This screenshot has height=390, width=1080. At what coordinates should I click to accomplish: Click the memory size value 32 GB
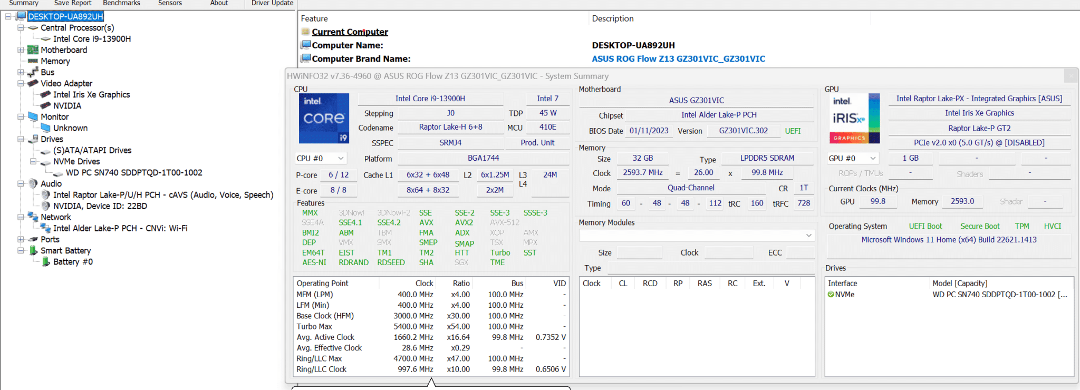(643, 158)
